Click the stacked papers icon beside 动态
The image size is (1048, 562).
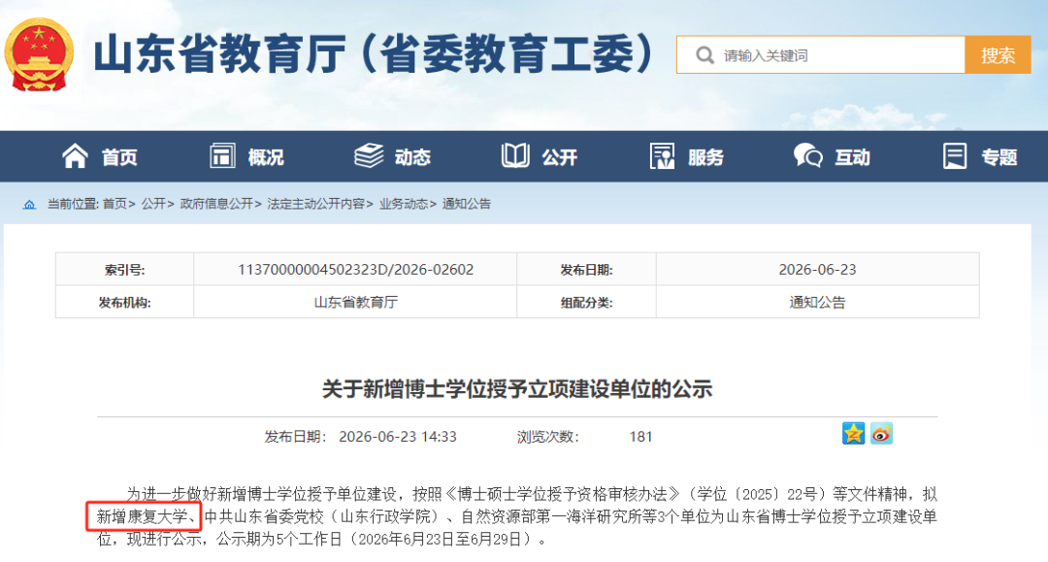click(369, 156)
